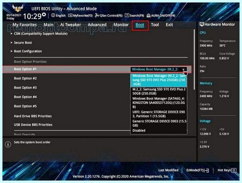Click Capacity value 16384 MB
The image size is (242, 183).
coord(206,109)
